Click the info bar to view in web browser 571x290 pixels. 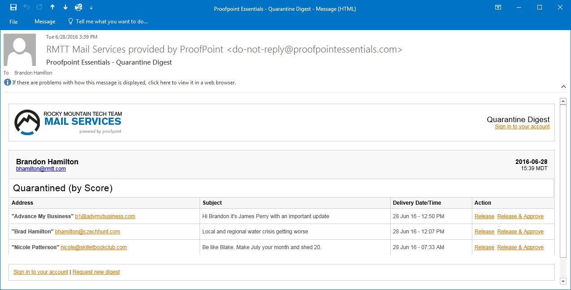[120, 83]
